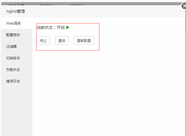Select the 过滤器 tab
Screen dimensions: 186x136
pyautogui.click(x=17, y=46)
